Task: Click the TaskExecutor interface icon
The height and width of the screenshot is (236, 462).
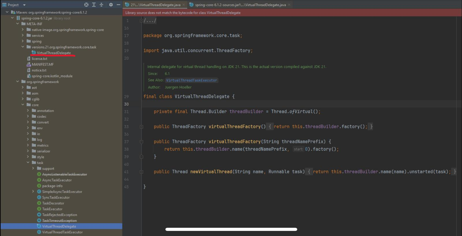Action: click(x=39, y=209)
